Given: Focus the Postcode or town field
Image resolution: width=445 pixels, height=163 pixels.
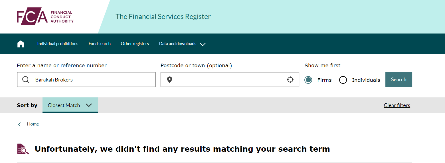Looking at the screenshot, I should pyautogui.click(x=230, y=80).
